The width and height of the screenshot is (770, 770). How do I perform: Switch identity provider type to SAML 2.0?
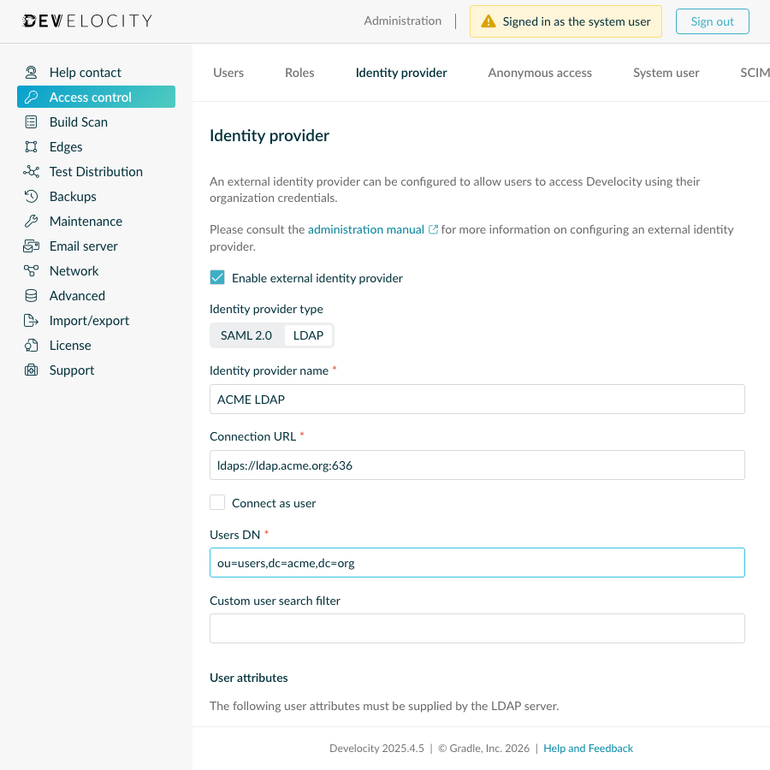(x=246, y=335)
